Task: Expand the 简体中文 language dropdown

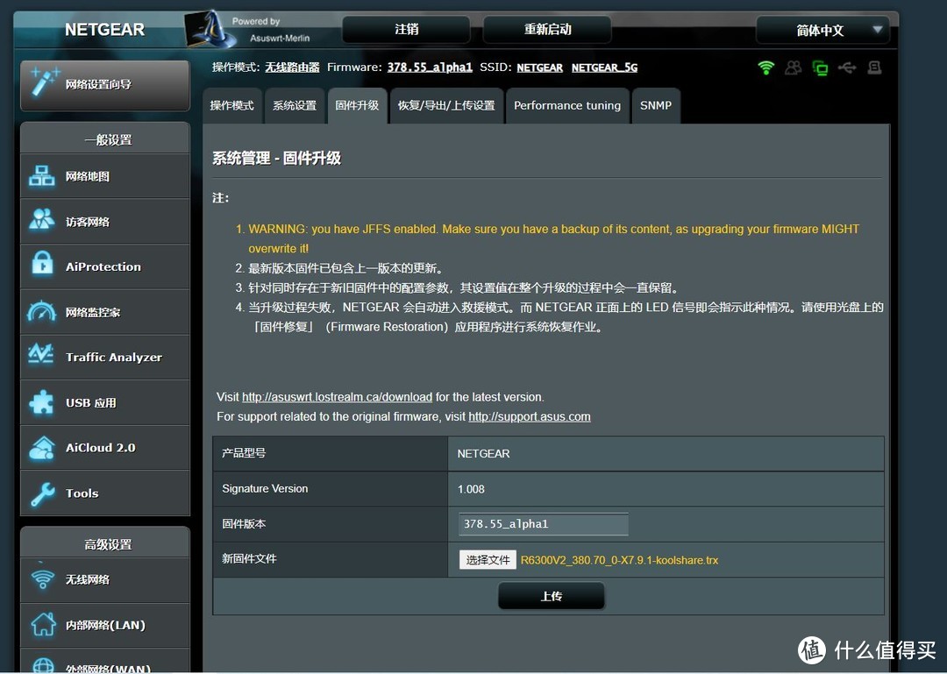Action: (822, 30)
